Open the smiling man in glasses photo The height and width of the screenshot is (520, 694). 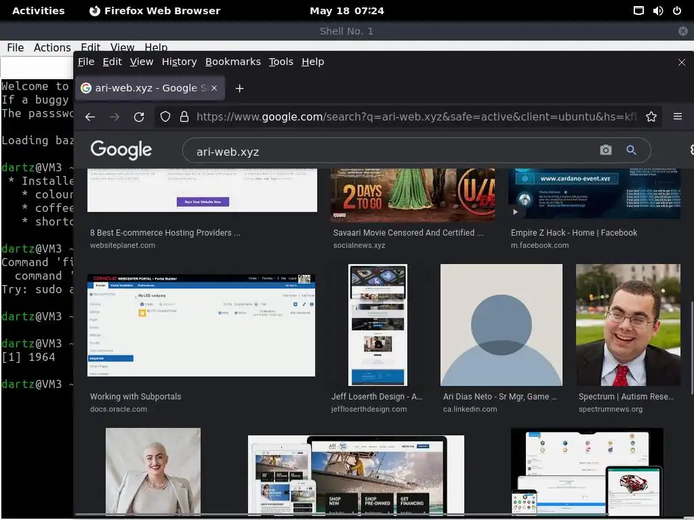click(x=628, y=325)
